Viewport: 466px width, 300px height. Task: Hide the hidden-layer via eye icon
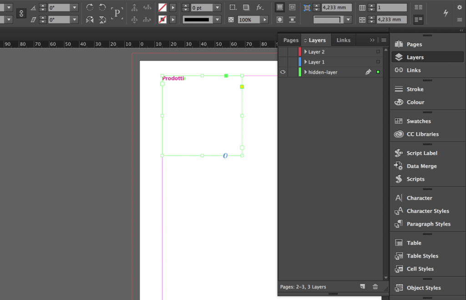283,72
